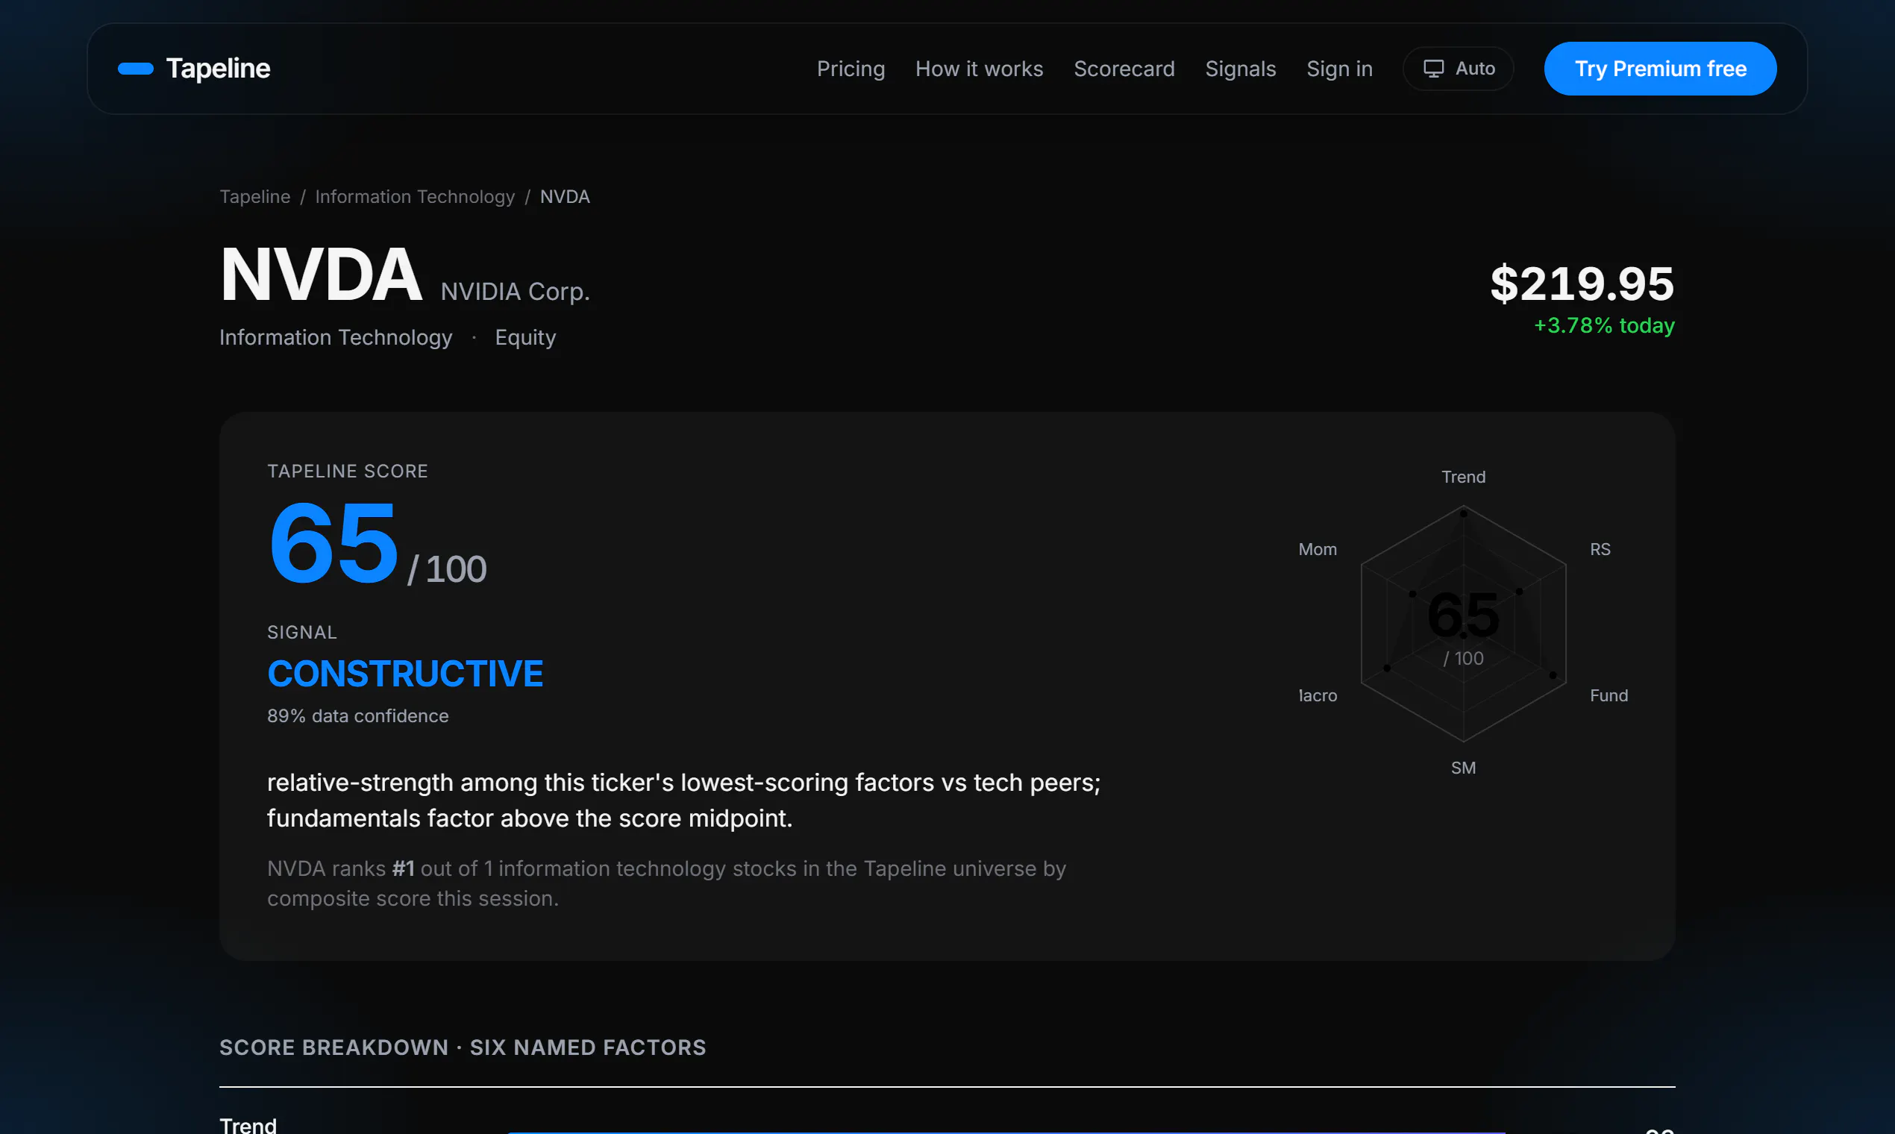
Task: Click the monitor icon in the Auto button
Action: (1432, 69)
